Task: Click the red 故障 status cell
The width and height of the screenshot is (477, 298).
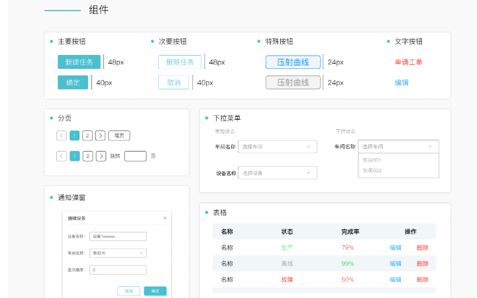Action: [287, 279]
